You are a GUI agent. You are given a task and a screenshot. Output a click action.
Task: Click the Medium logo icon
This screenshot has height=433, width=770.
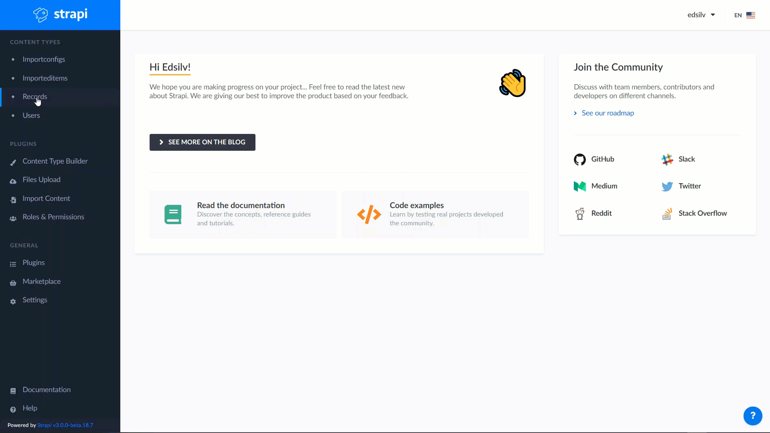(x=580, y=186)
